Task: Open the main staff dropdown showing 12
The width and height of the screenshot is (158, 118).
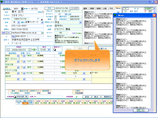Action: (66, 14)
